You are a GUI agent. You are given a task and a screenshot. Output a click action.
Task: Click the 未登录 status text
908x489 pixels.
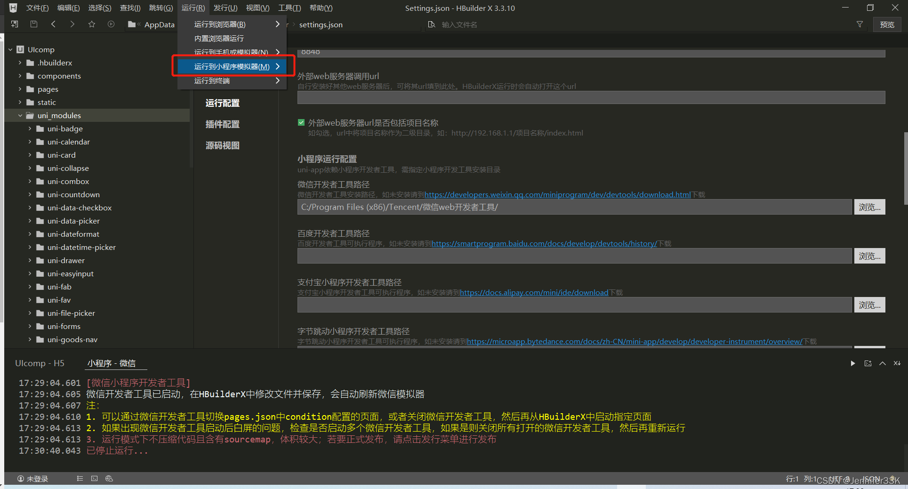pos(37,479)
